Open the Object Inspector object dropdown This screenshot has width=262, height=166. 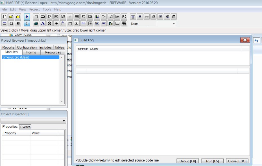(x=64, y=121)
